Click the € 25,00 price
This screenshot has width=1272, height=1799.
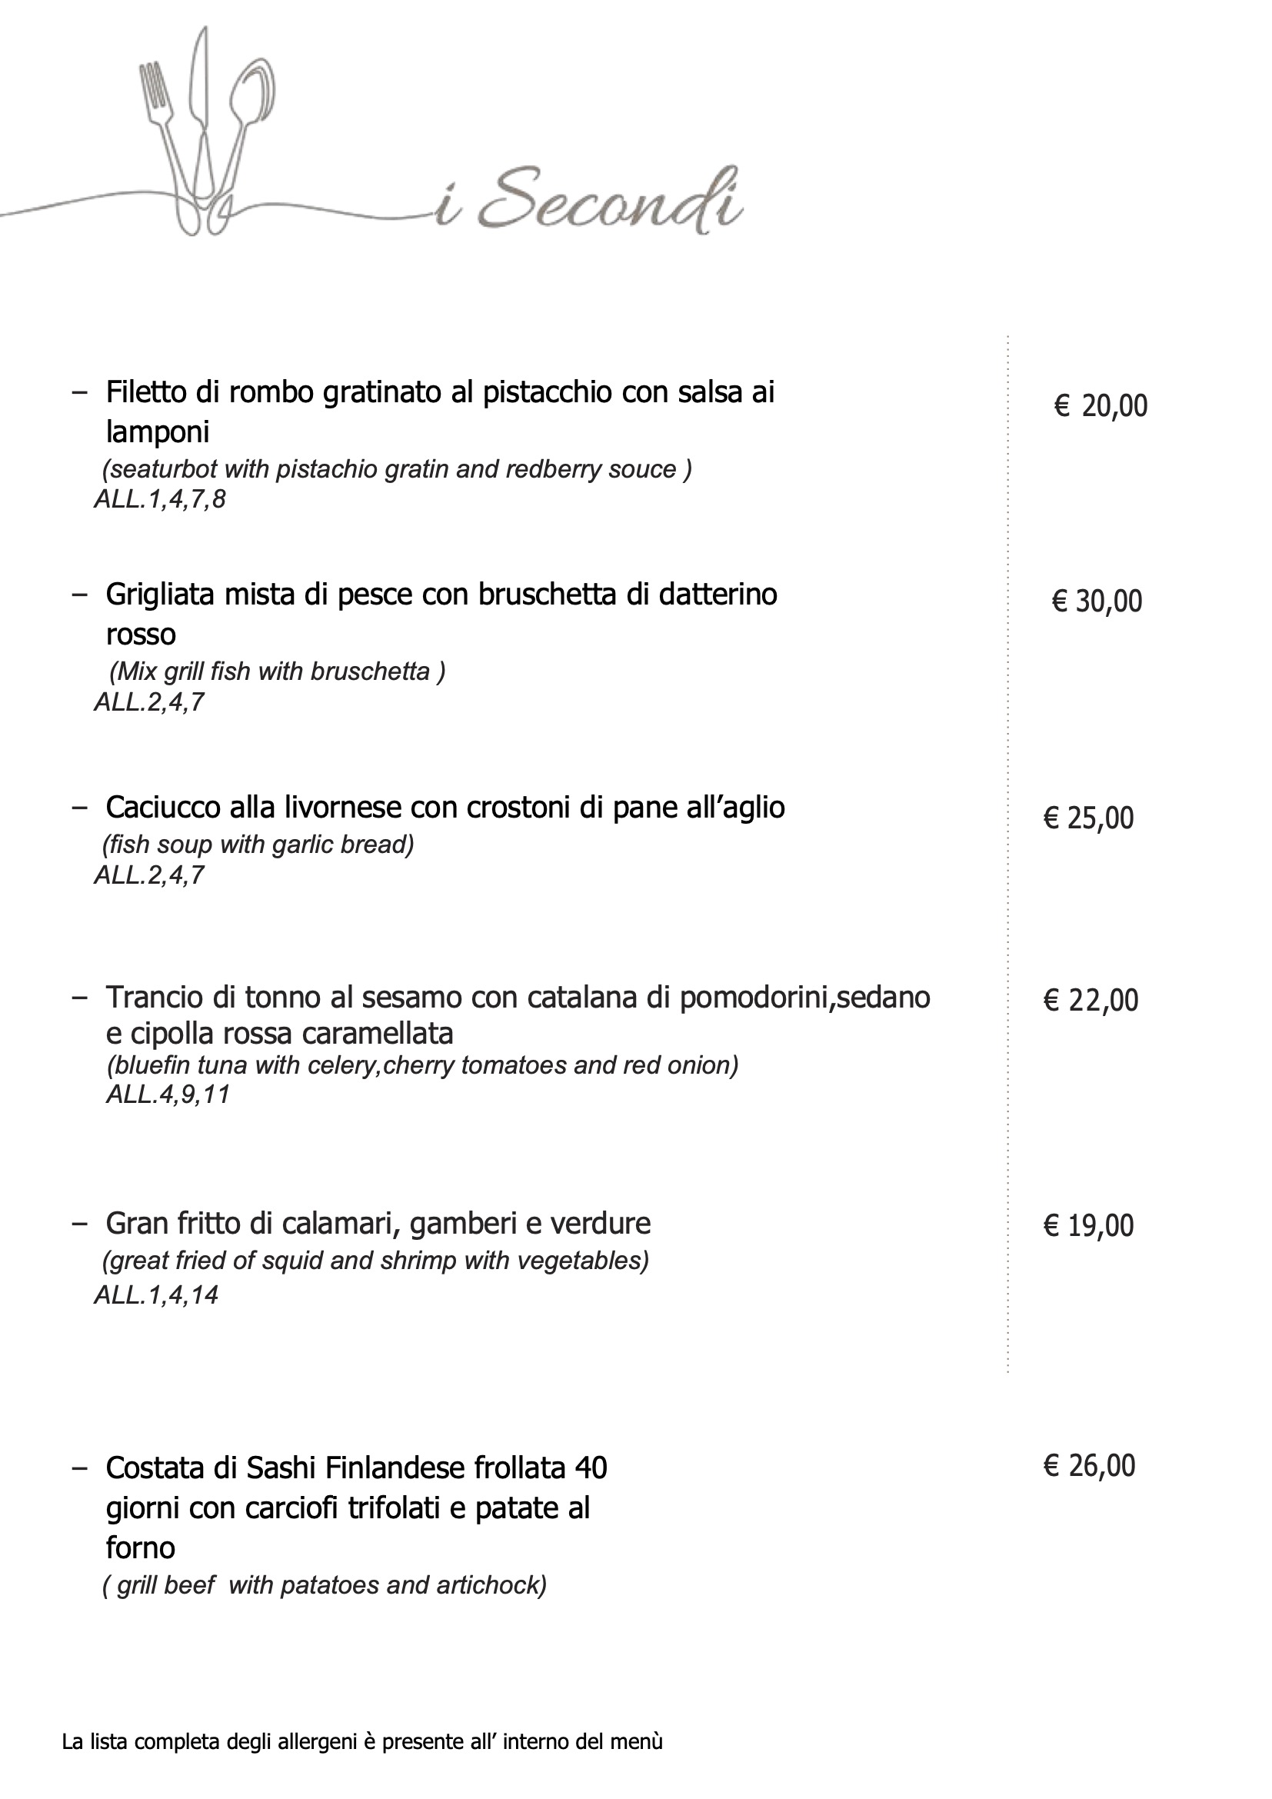(x=1088, y=818)
